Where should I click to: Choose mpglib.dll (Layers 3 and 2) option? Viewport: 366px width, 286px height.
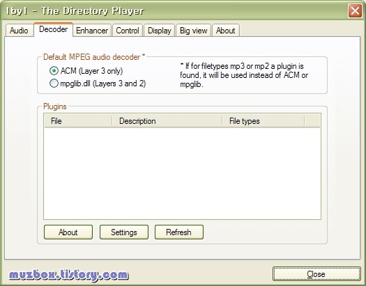pyautogui.click(x=98, y=84)
